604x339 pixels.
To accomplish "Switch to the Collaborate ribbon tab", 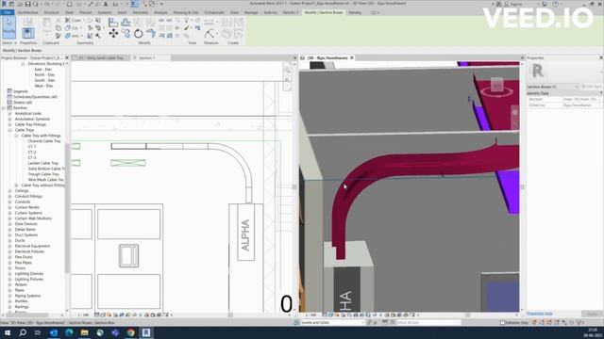I will pyautogui.click(x=214, y=12).
